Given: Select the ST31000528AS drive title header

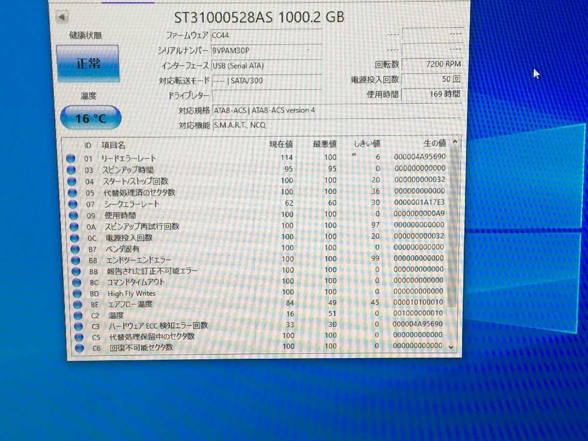Looking at the screenshot, I should [x=260, y=17].
